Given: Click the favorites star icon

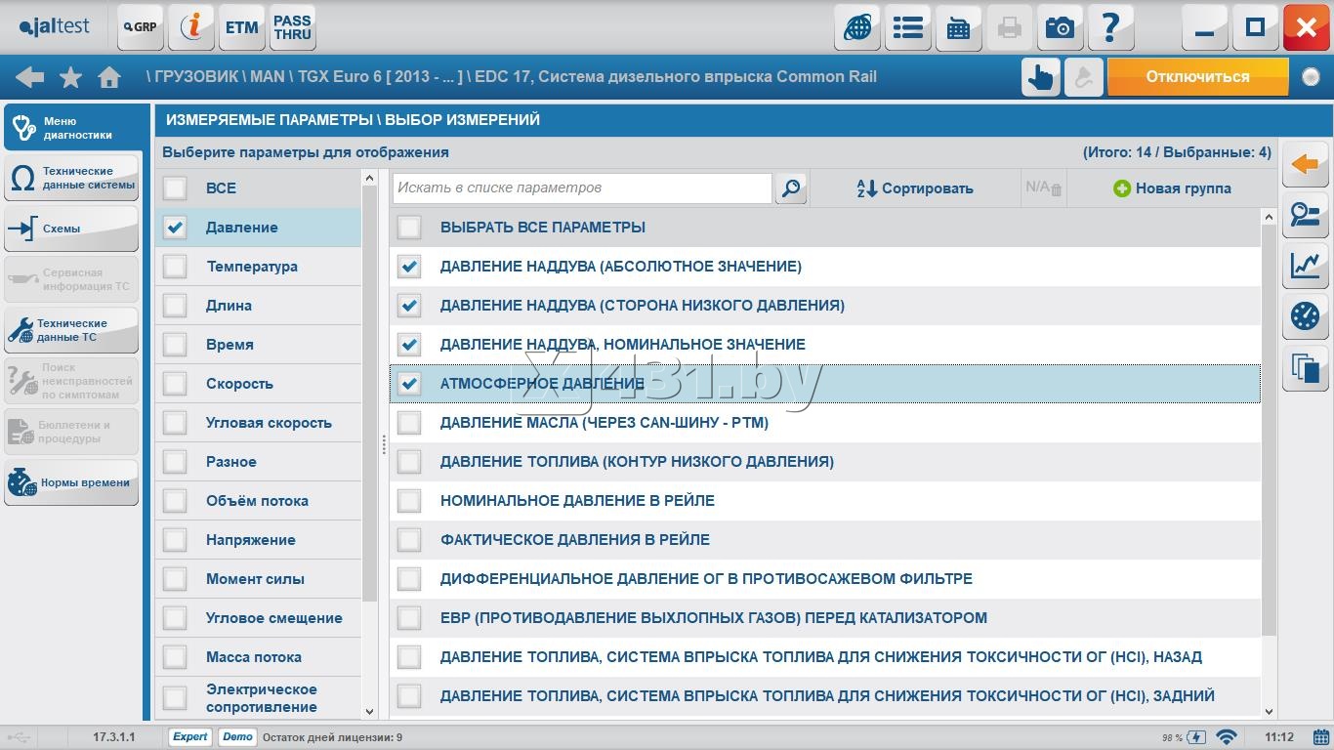Looking at the screenshot, I should 70,77.
